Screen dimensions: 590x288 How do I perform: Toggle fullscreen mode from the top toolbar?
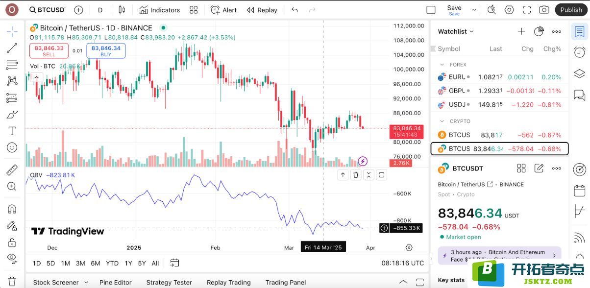click(527, 10)
